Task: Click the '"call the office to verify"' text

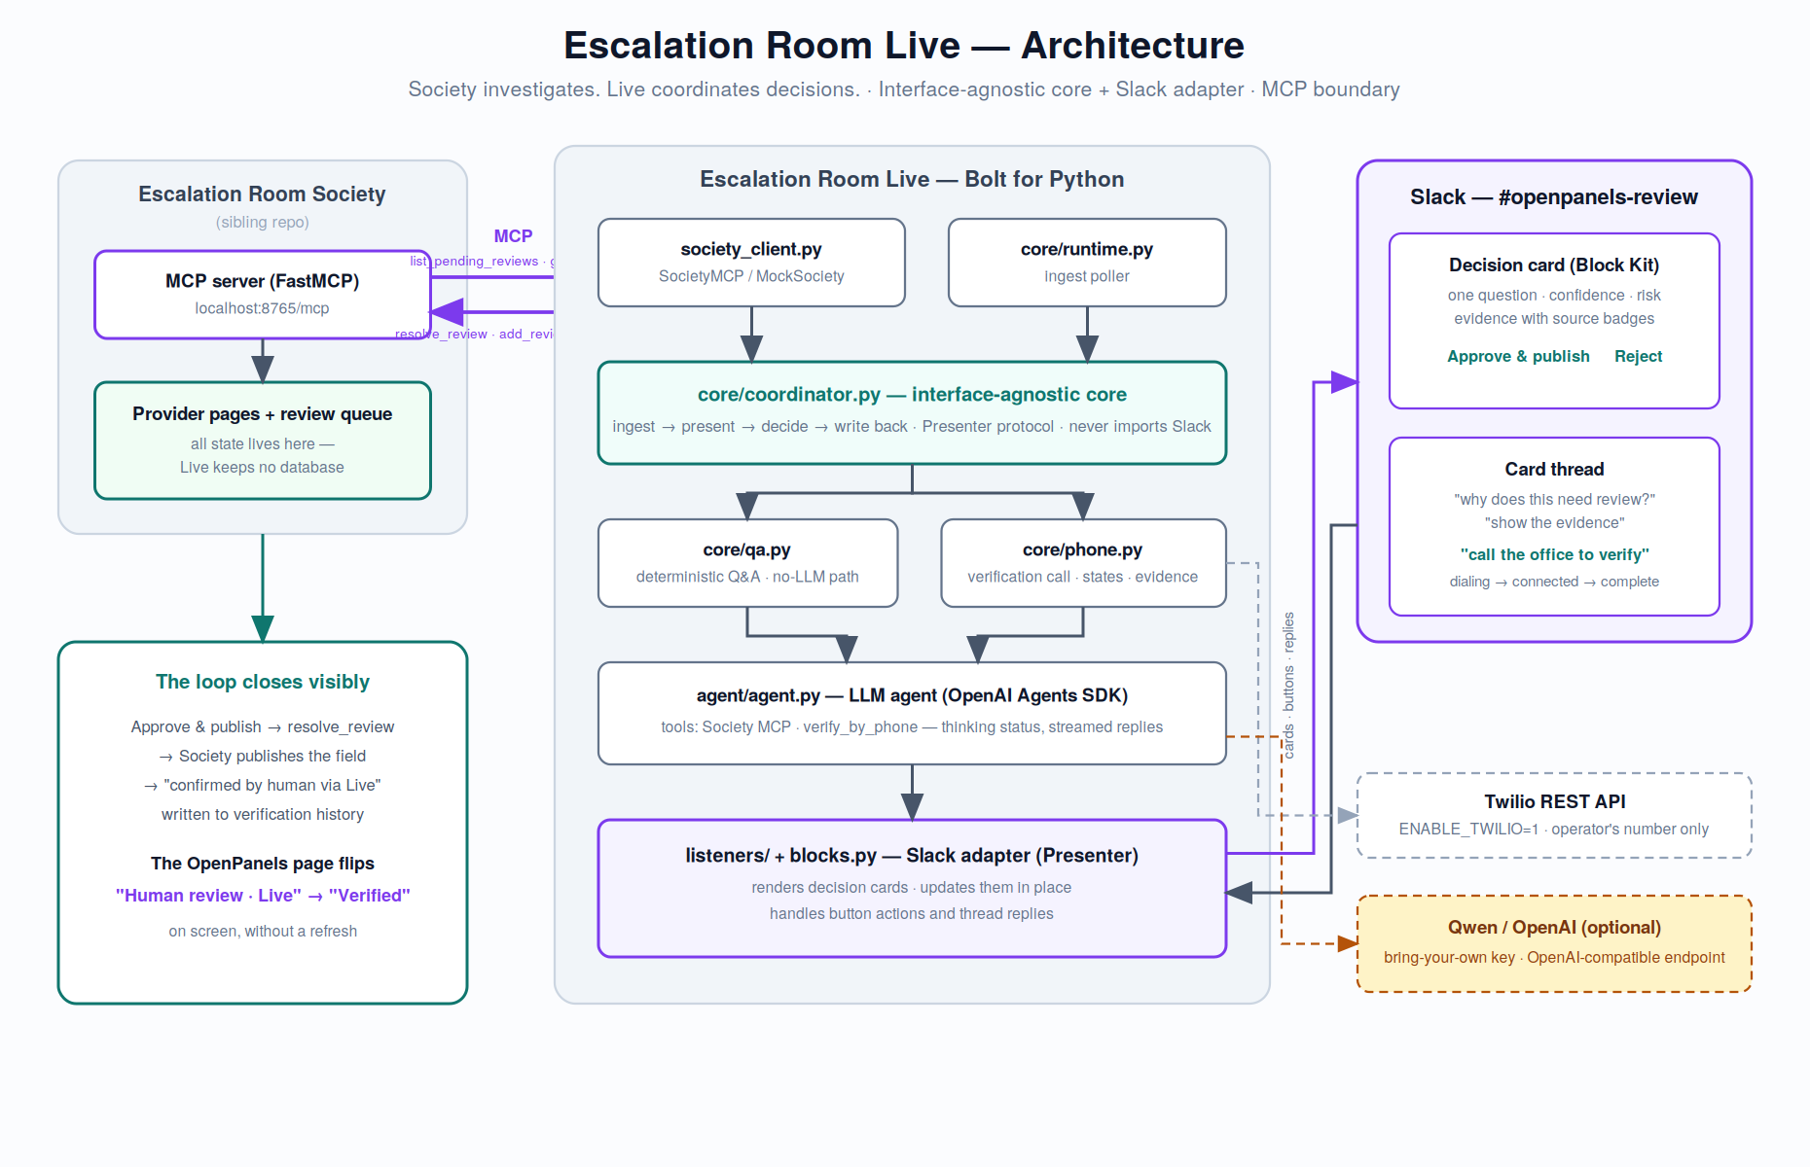Action: coord(1554,554)
